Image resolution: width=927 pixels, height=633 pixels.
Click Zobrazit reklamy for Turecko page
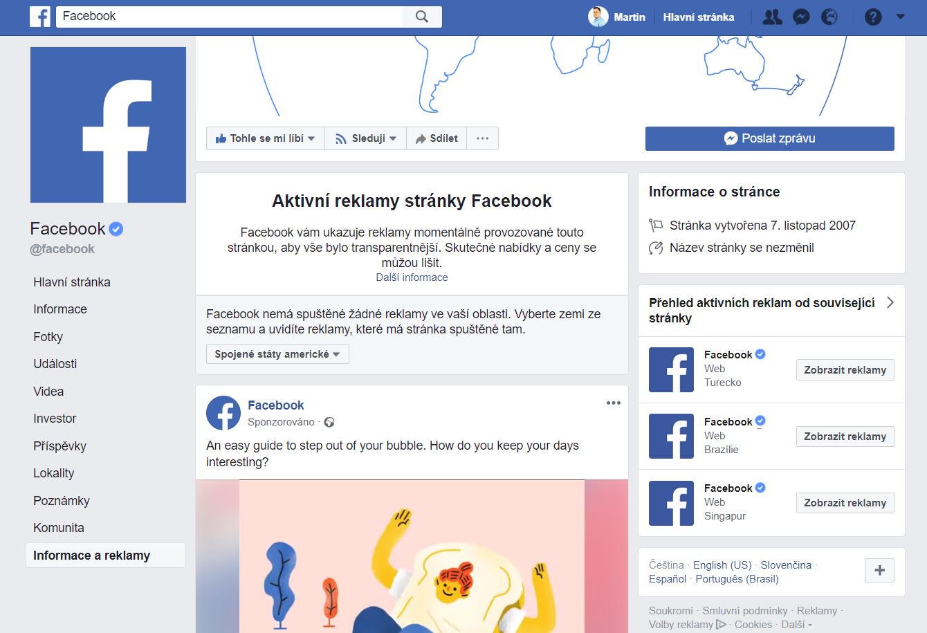pyautogui.click(x=845, y=370)
